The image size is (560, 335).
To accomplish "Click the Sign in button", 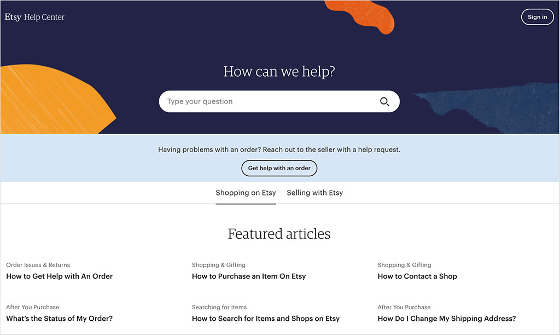I will click(537, 16).
